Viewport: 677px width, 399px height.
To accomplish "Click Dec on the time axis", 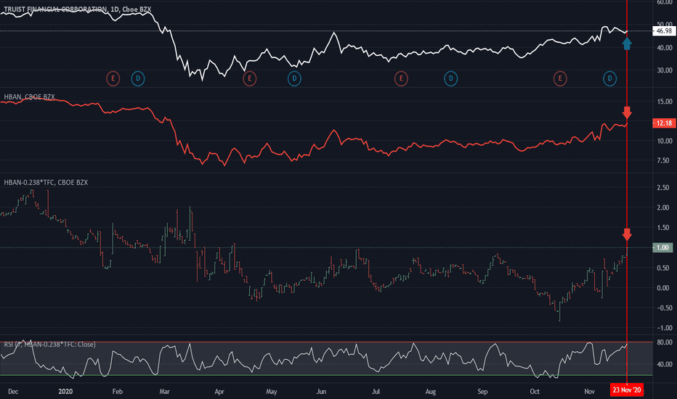I will (x=13, y=392).
